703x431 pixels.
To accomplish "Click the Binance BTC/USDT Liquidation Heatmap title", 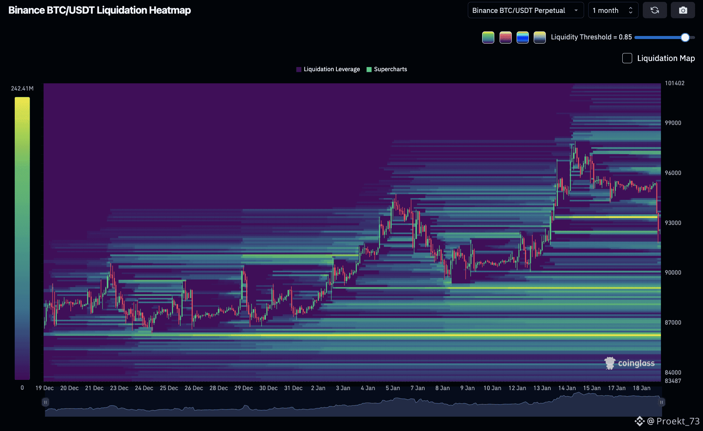I will point(100,10).
